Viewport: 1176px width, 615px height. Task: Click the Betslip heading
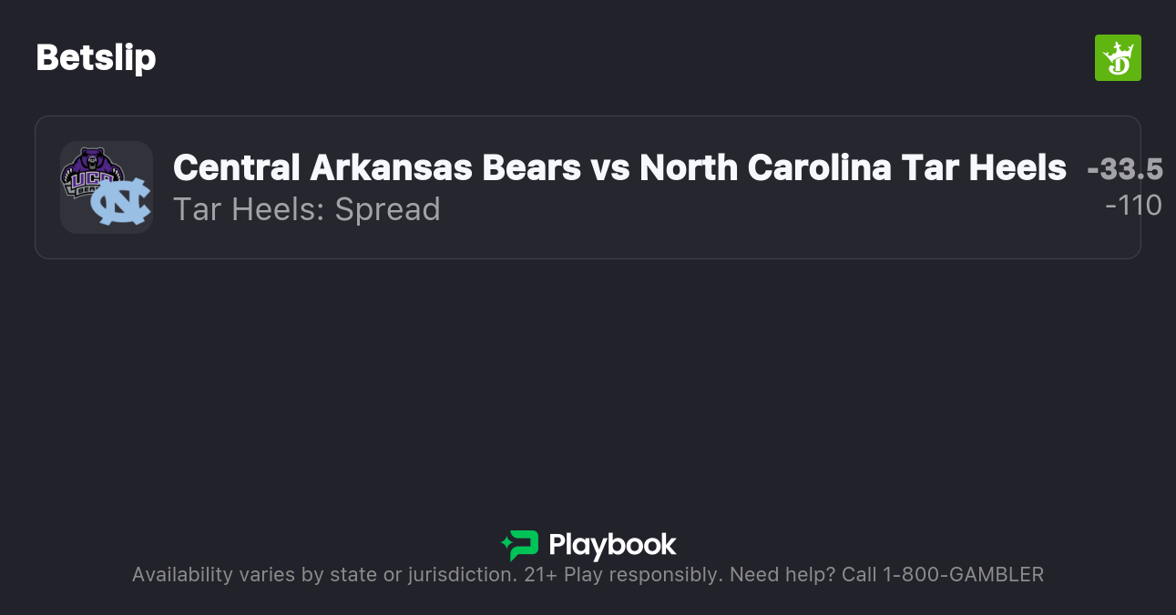tap(96, 58)
